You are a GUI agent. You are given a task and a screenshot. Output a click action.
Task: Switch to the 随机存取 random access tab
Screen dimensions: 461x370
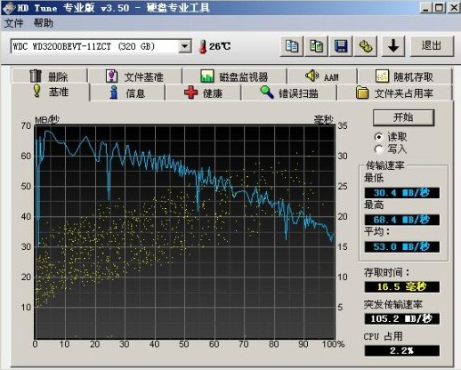[x=405, y=76]
